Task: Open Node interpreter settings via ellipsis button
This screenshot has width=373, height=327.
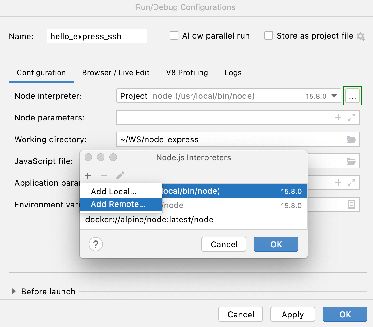Action: pos(352,96)
